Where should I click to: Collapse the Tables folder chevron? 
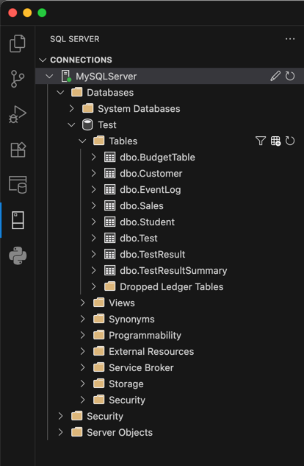[82, 141]
